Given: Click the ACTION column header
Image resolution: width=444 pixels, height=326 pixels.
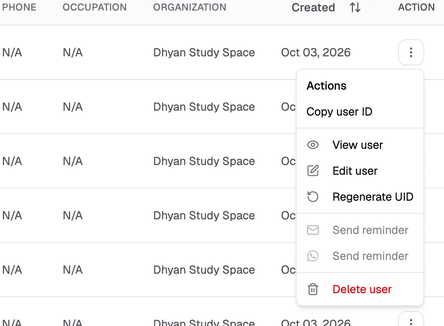Looking at the screenshot, I should click(x=416, y=7).
